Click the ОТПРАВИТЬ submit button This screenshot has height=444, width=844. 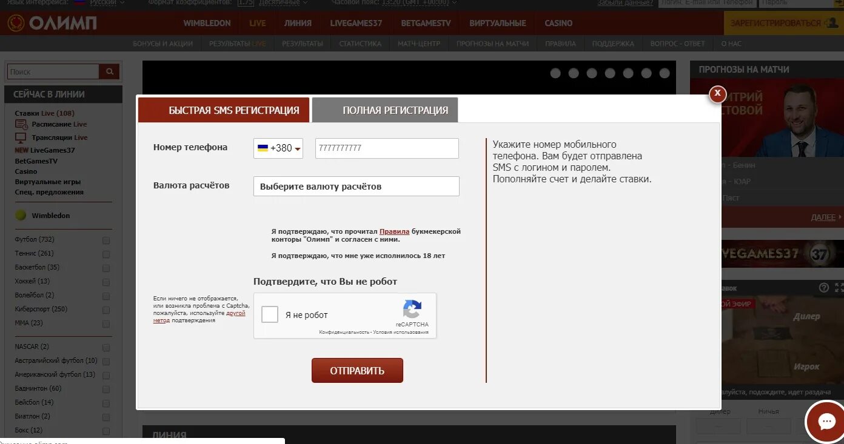coord(357,371)
